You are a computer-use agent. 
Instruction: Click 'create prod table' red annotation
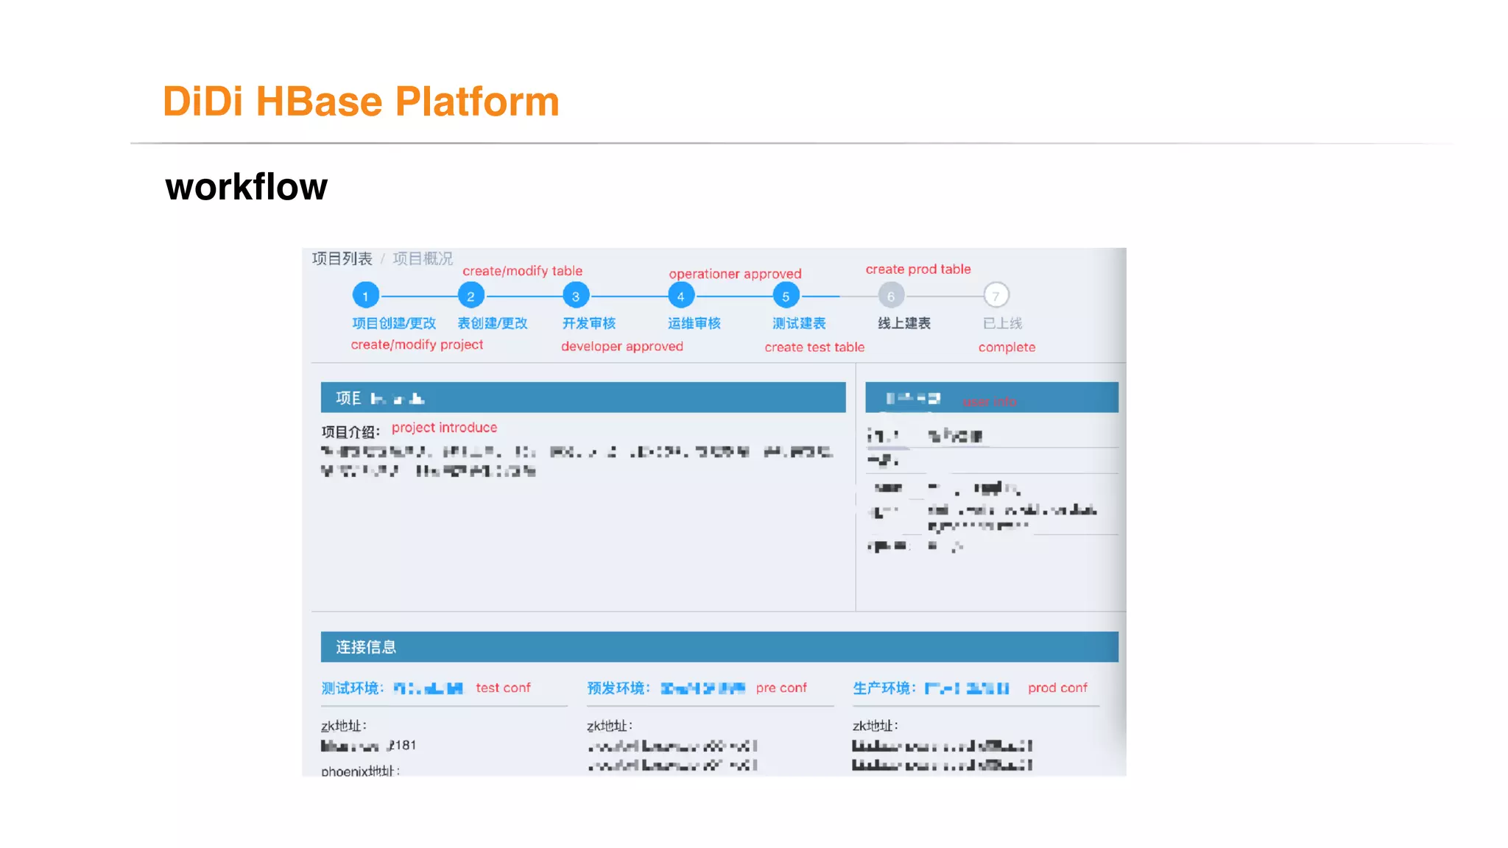tap(918, 269)
